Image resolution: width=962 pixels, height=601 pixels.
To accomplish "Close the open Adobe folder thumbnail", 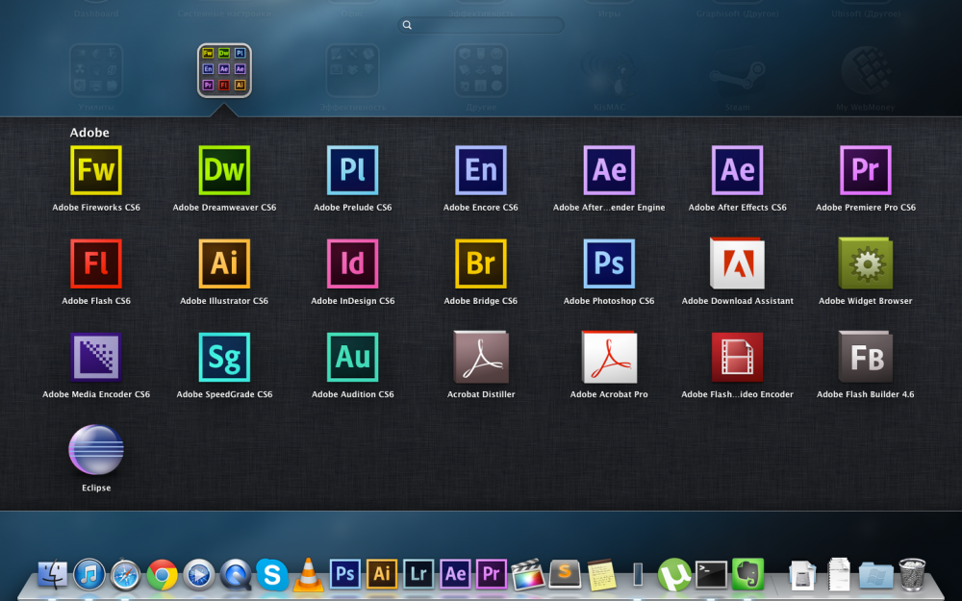I will point(224,70).
